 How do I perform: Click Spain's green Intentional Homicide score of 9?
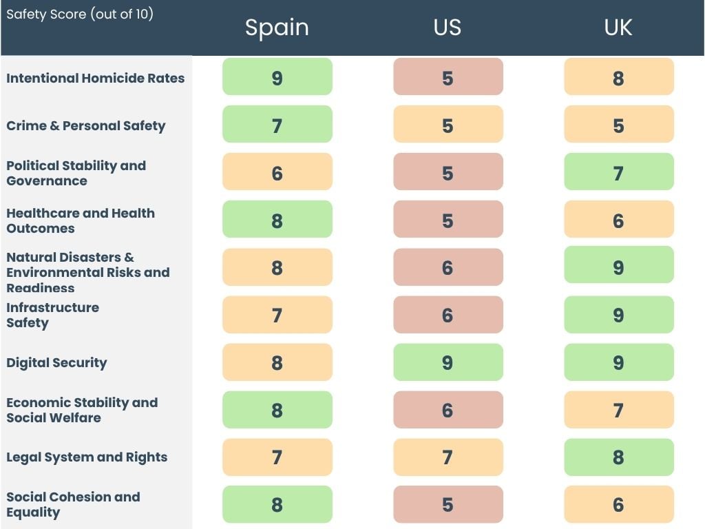(277, 77)
